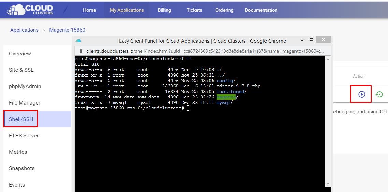Click the terminal scrollbar up arrow
Viewport: 388px width, 192px height.
(328, 59)
